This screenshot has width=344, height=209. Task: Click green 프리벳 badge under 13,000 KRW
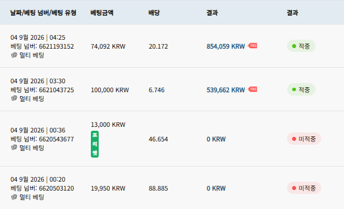[x=95, y=144]
